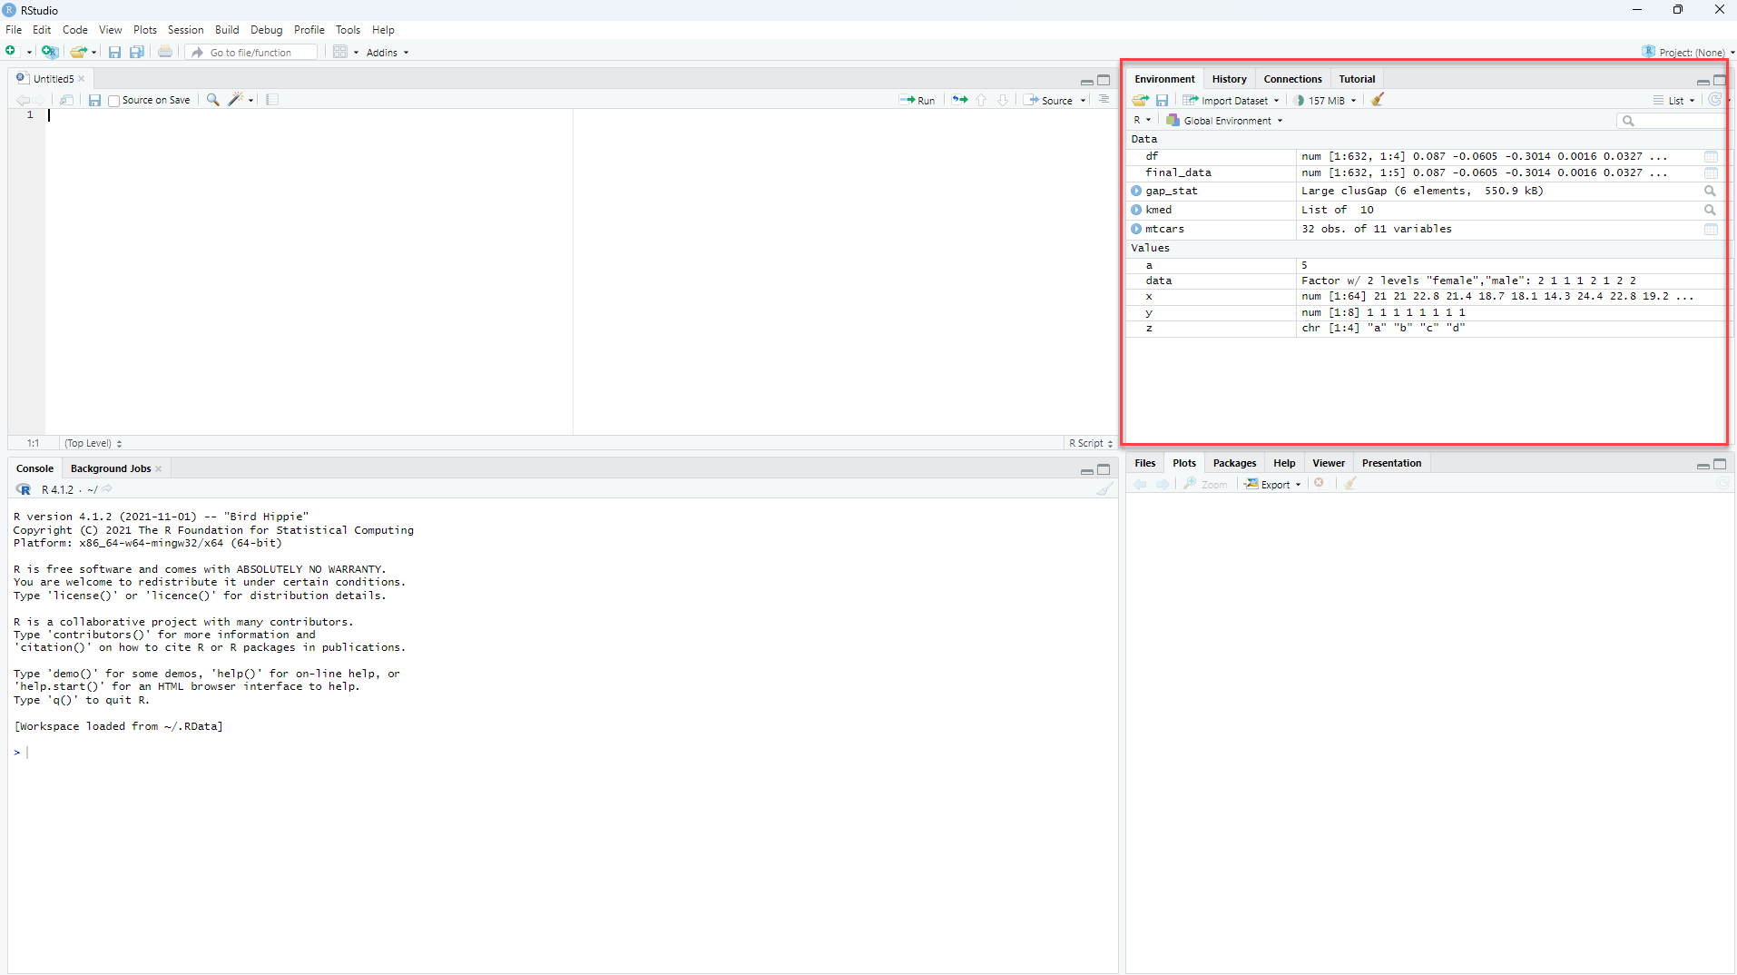
Task: Inspect gap_stat with its magnifier icon
Action: coord(1710,191)
